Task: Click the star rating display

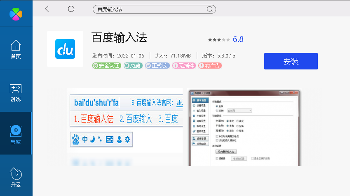Action: (219, 40)
